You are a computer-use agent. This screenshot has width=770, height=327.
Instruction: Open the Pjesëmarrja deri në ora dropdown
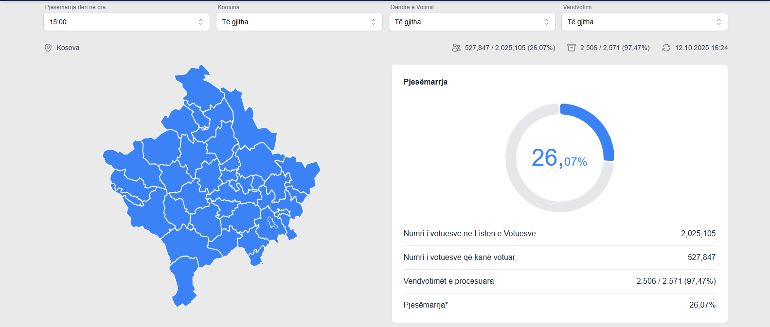click(126, 22)
